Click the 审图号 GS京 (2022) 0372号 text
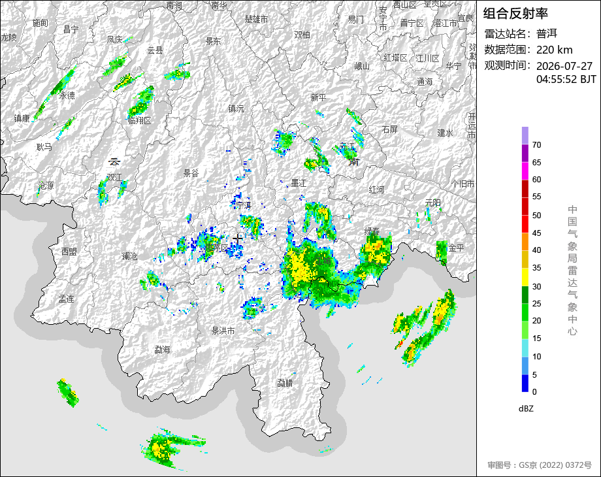Viewport: 601px width, 477px height. tap(540, 465)
